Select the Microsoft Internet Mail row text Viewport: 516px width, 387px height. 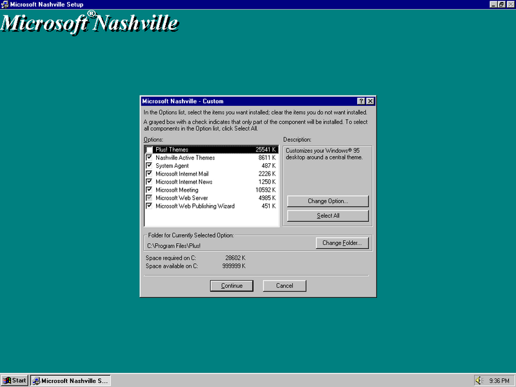[x=182, y=174]
